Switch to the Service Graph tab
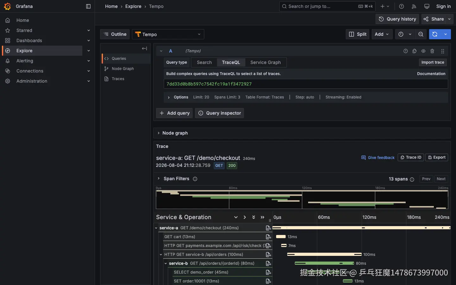The image size is (456, 285). click(265, 62)
